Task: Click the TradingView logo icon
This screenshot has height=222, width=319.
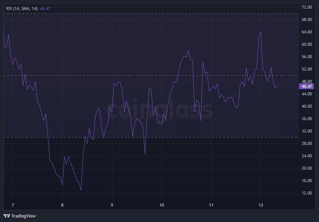Action: click(7, 216)
